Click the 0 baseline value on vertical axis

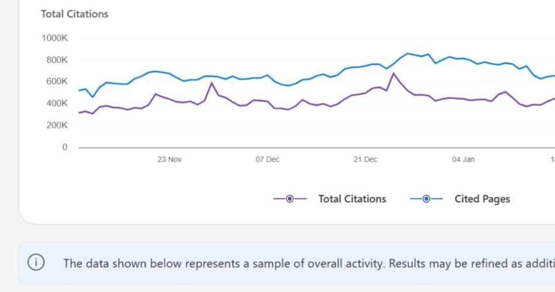coord(64,147)
